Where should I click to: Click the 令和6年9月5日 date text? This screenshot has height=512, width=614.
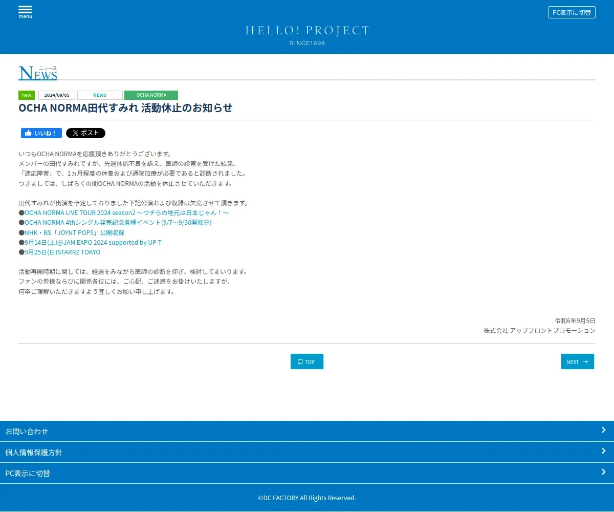click(x=575, y=321)
